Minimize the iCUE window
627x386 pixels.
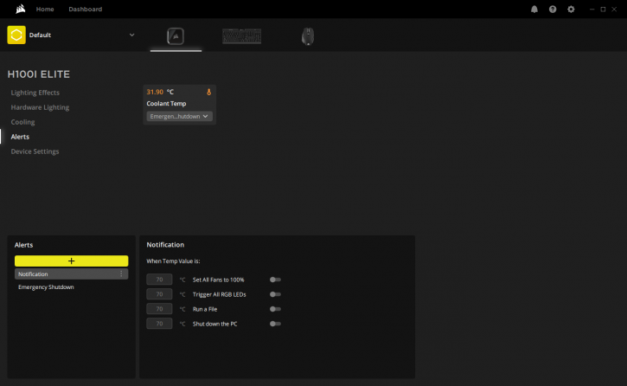(592, 10)
